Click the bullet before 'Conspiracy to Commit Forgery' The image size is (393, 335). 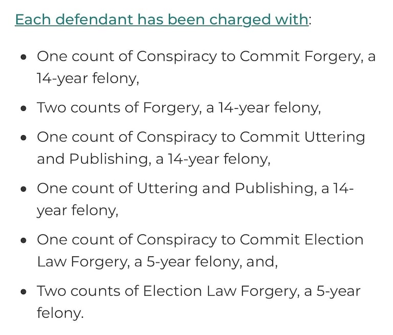point(24,58)
